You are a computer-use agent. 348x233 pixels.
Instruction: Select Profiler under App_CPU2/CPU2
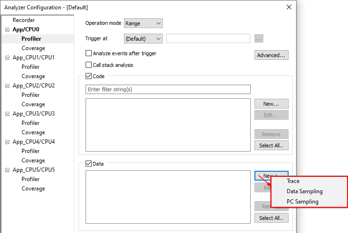30,95
